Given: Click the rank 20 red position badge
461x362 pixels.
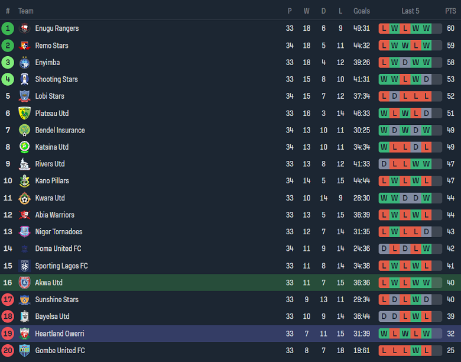Looking at the screenshot, I should pos(8,351).
